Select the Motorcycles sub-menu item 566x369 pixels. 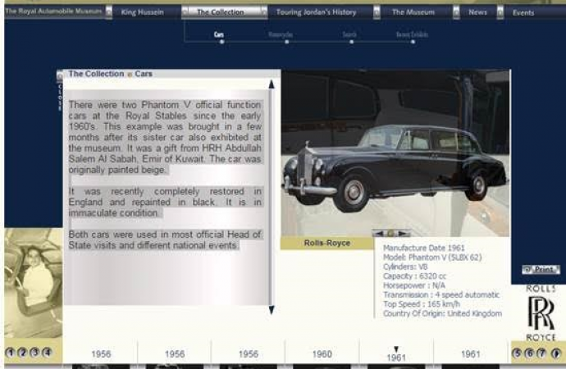point(281,34)
